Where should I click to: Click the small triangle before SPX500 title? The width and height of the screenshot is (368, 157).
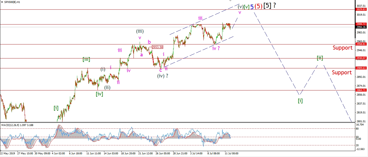click(2, 2)
